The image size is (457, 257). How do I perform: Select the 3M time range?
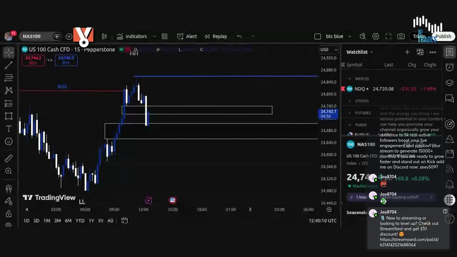point(57,221)
